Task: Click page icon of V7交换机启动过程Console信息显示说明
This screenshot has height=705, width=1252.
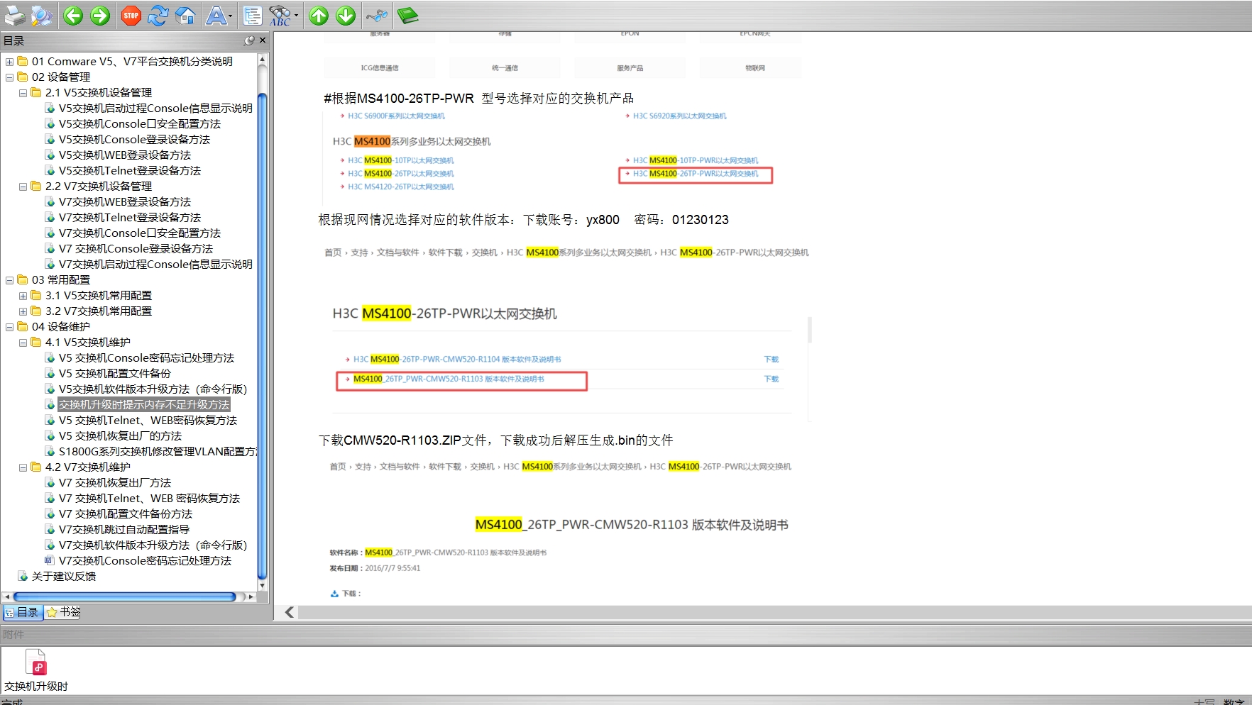Action: click(x=50, y=265)
